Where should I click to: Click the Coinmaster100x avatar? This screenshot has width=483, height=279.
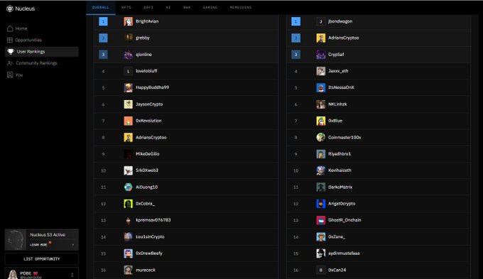(320, 137)
